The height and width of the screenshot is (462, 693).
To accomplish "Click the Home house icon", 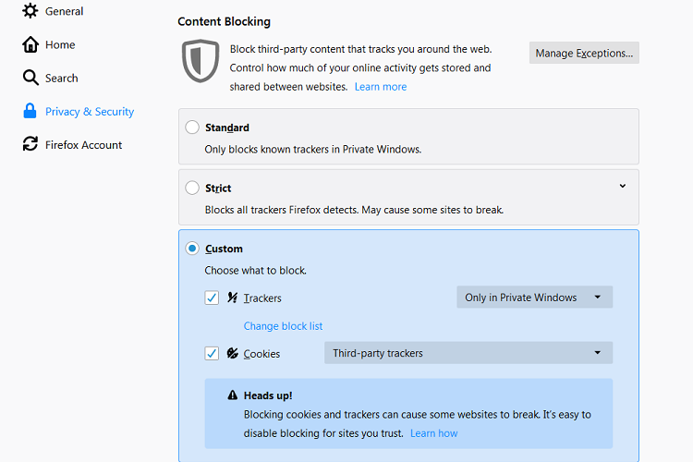I will (30, 44).
